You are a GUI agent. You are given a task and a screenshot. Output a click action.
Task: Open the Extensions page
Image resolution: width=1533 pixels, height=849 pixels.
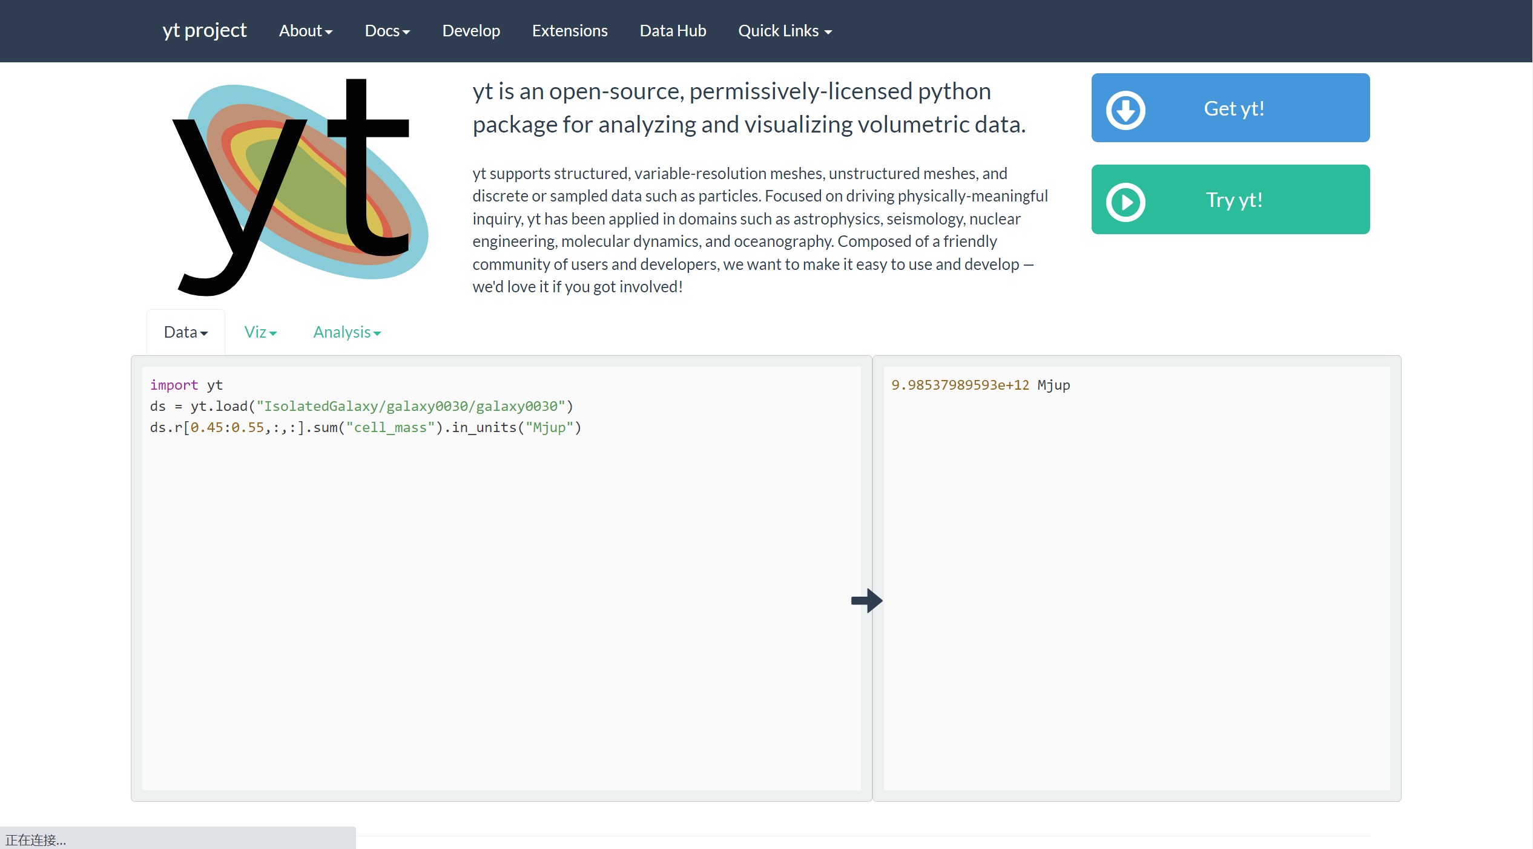[x=570, y=31]
